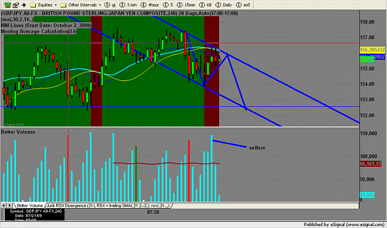Click the circled S icon before gj
This screenshot has width=387, height=228.
click(x=107, y=5)
